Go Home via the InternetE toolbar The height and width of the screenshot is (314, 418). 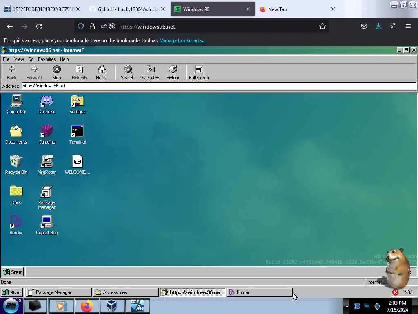click(101, 73)
